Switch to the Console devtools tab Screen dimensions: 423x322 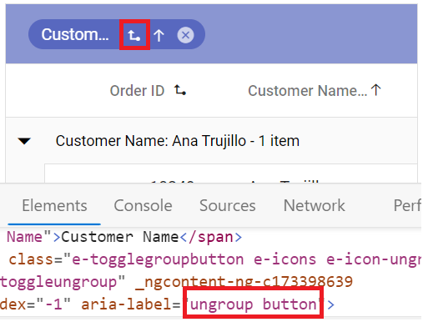point(143,206)
